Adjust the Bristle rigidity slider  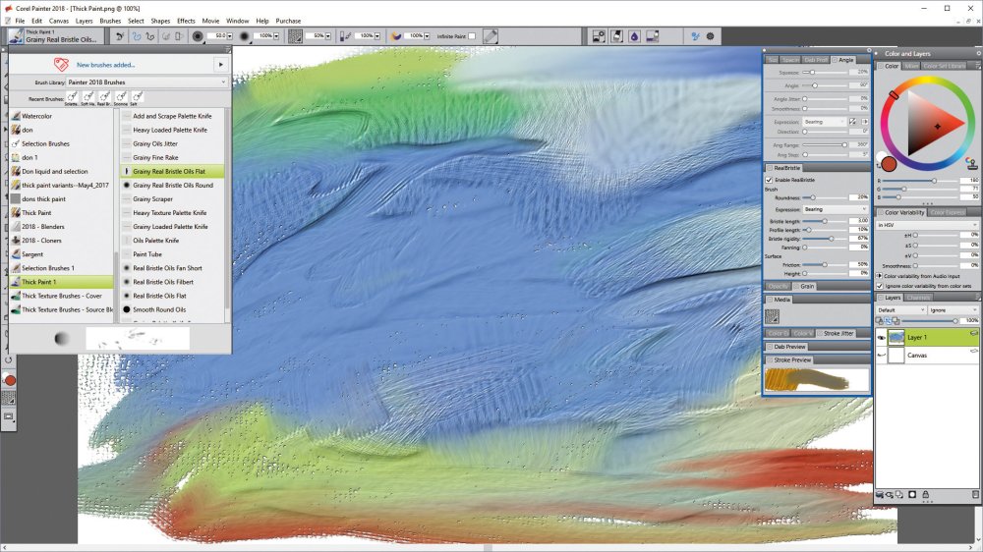click(825, 239)
